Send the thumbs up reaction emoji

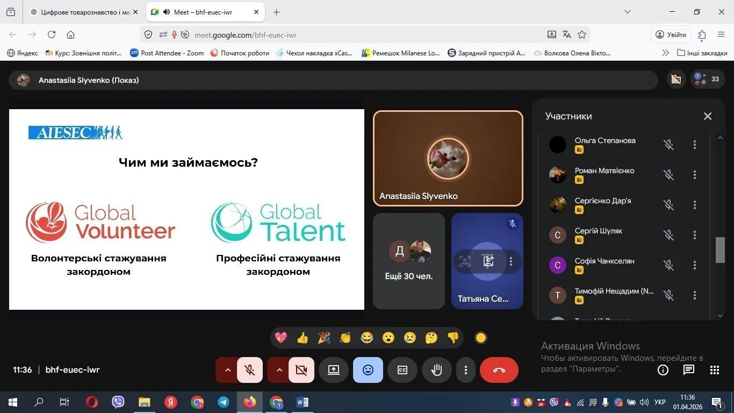click(x=303, y=338)
